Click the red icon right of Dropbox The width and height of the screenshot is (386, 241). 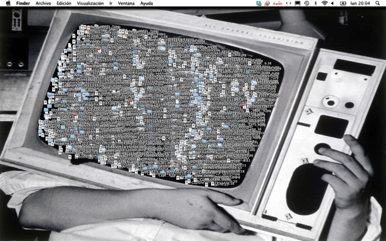click(267, 3)
